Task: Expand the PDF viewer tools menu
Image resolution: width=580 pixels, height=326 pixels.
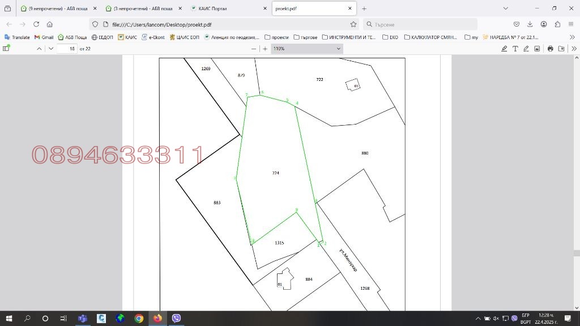Action: 574,49
